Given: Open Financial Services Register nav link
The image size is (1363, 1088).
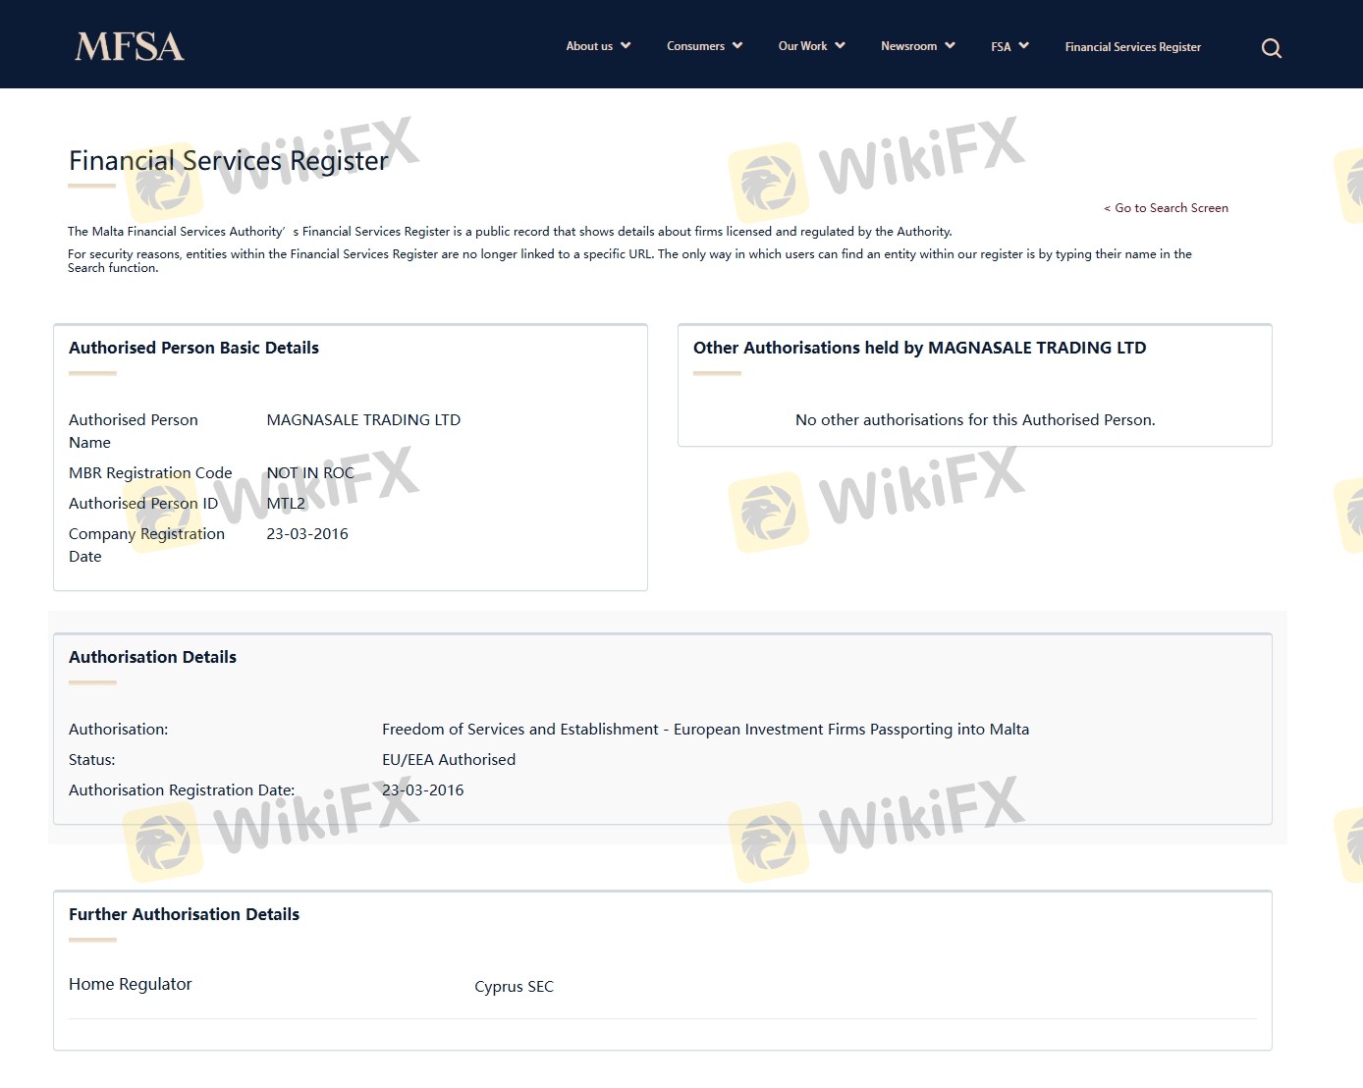Looking at the screenshot, I should (x=1133, y=47).
